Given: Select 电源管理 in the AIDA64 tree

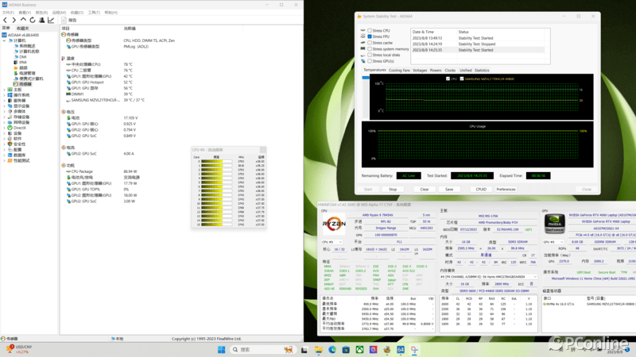Looking at the screenshot, I should click(27, 73).
